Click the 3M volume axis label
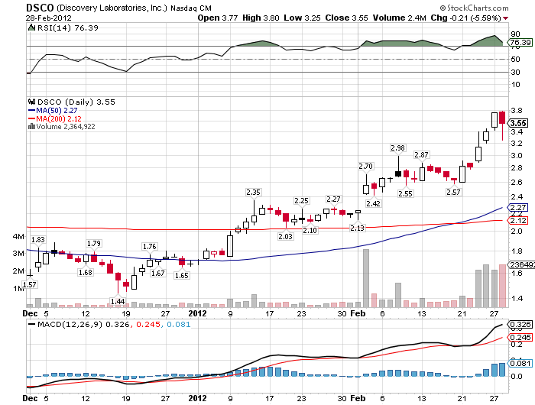 pos(19,253)
